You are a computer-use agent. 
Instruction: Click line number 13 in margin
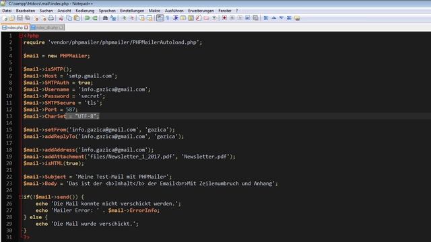9,116
